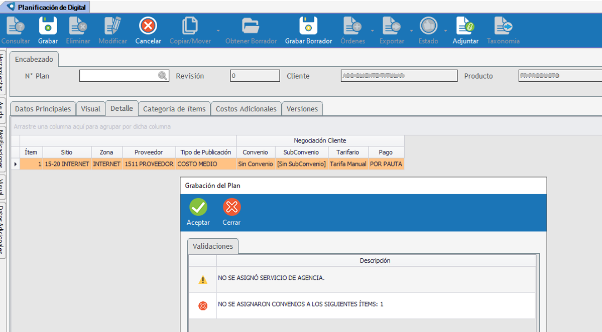The width and height of the screenshot is (602, 332).
Task: Open the Versiones tab
Action: [302, 109]
